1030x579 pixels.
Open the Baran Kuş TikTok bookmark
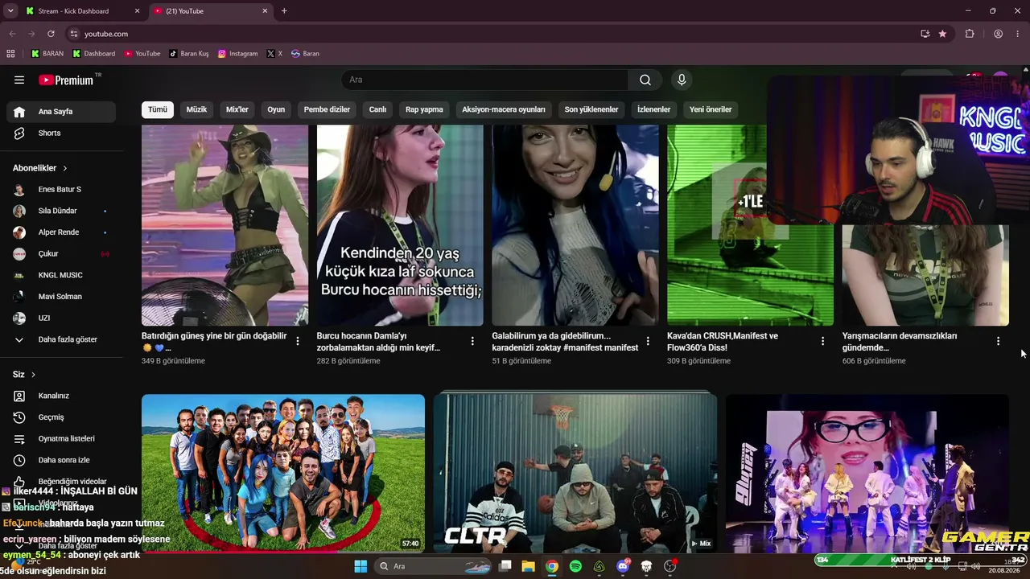pos(189,54)
